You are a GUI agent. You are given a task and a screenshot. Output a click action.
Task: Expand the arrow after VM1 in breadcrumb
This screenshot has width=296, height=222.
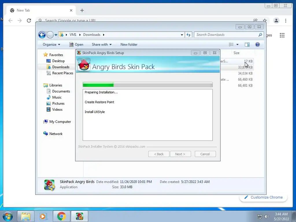click(x=80, y=35)
